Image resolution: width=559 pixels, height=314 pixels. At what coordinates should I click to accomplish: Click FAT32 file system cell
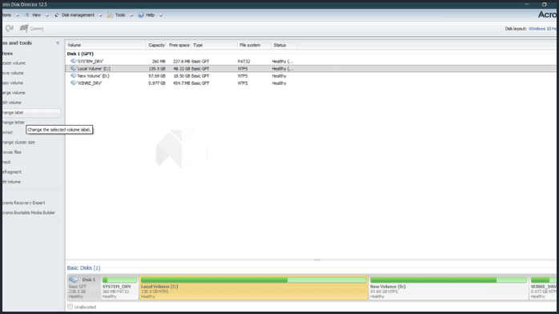(x=243, y=62)
